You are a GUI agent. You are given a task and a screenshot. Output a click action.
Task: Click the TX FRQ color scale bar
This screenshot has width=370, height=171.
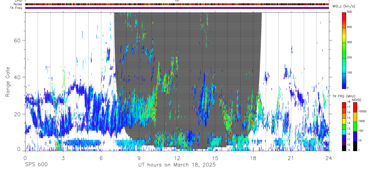(x=344, y=127)
